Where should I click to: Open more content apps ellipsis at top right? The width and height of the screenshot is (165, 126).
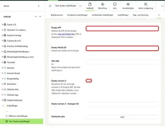coord(162,6)
